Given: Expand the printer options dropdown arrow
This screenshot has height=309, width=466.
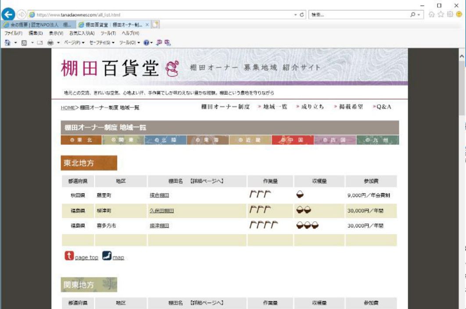Looking at the screenshot, I should tap(58, 43).
